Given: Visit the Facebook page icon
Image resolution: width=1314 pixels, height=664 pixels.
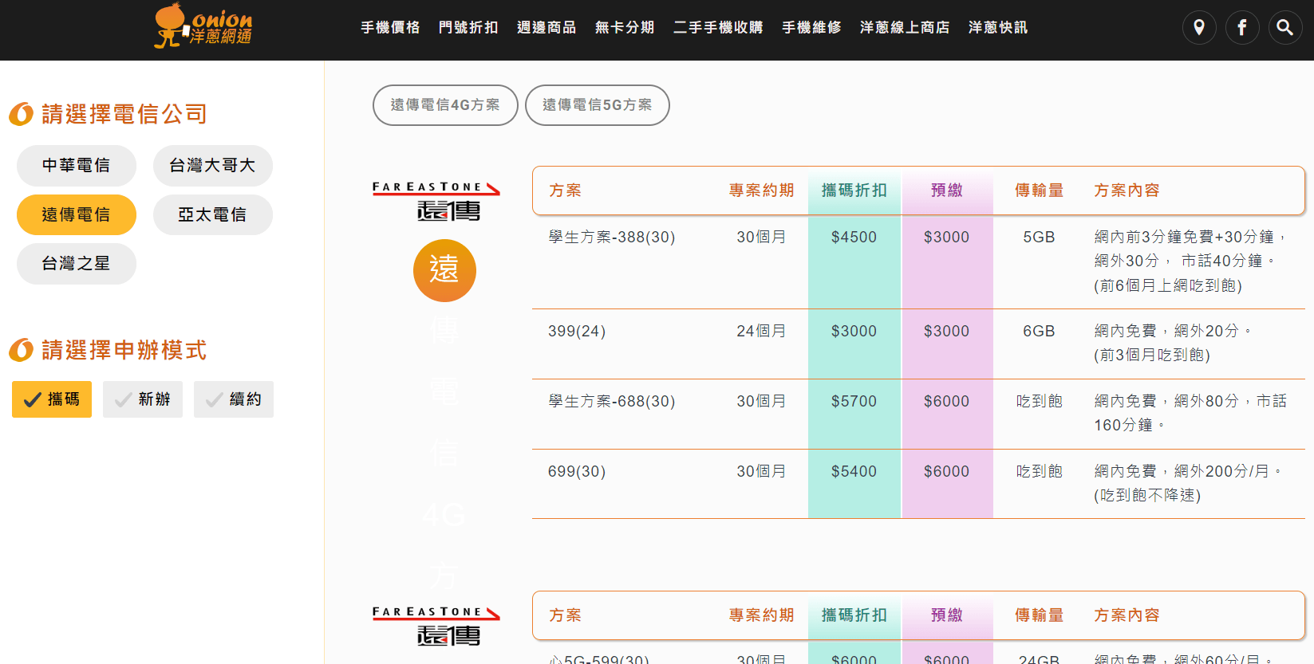Looking at the screenshot, I should [x=1242, y=28].
